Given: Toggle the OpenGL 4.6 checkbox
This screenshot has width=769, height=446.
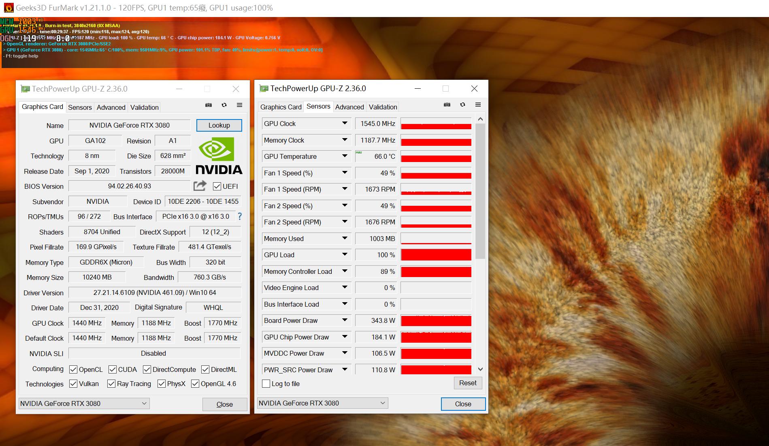Looking at the screenshot, I should pos(195,384).
